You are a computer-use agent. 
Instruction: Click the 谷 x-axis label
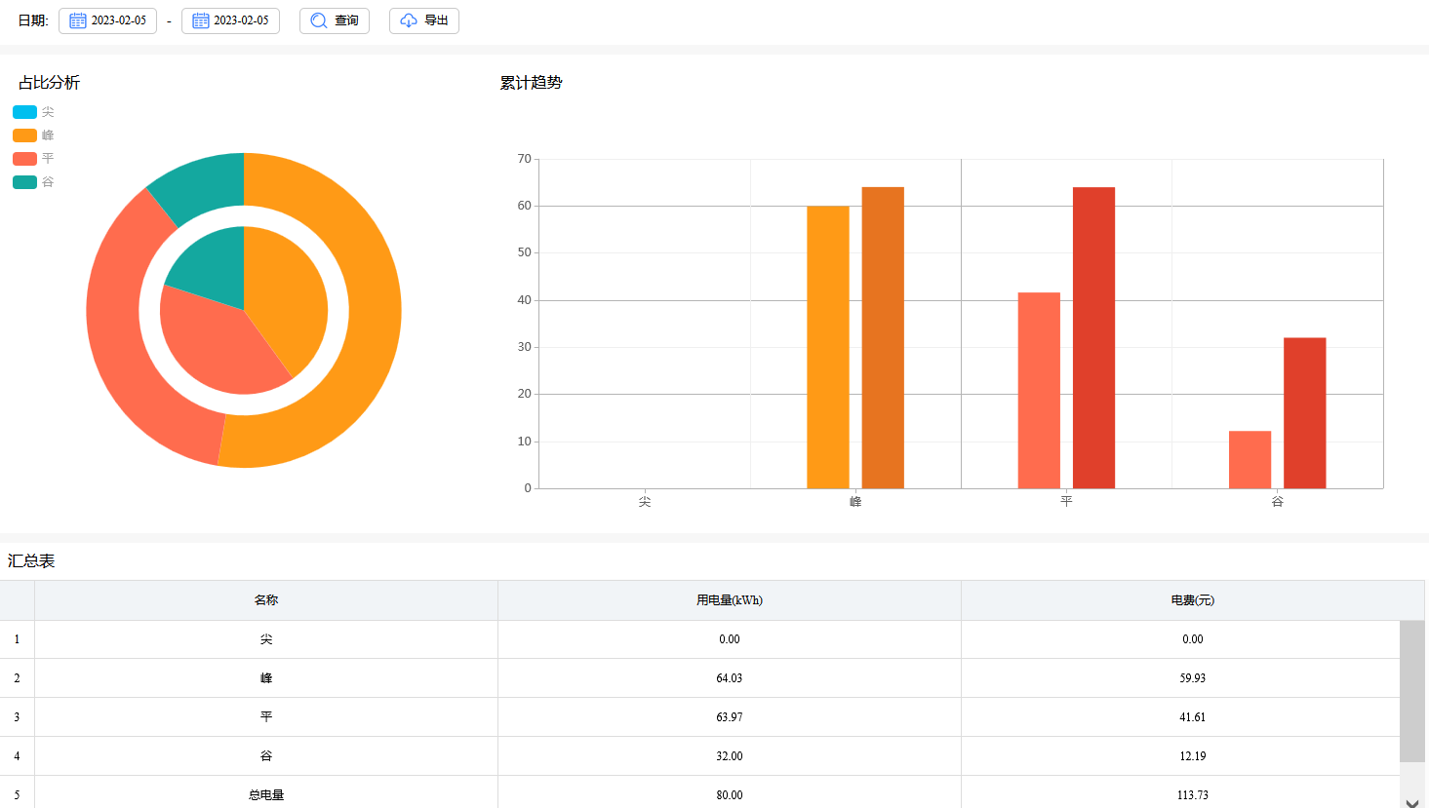(1278, 502)
